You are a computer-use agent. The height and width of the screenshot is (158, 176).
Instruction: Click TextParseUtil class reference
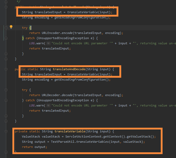63,142
